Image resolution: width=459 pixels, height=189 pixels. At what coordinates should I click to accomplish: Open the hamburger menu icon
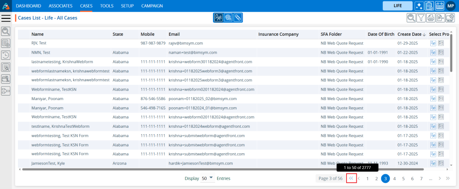tap(6, 18)
